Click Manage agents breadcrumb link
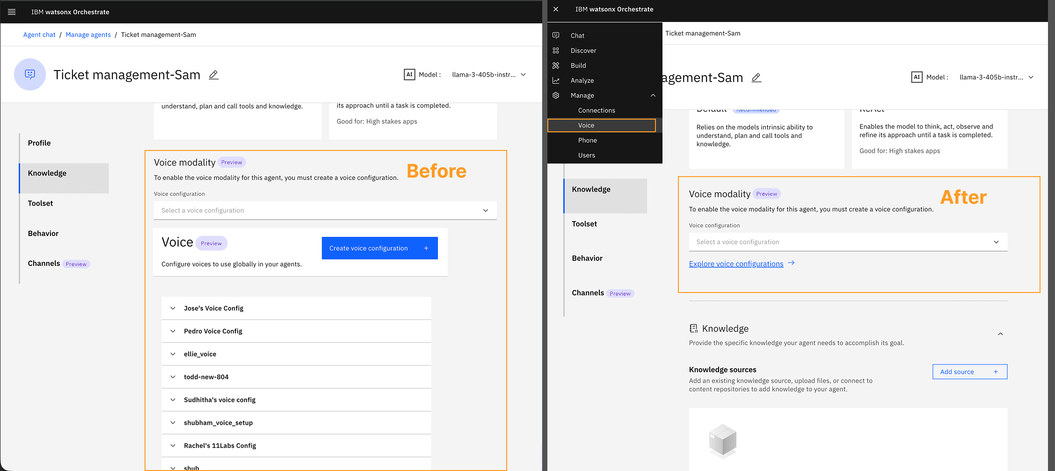This screenshot has height=471, width=1055. (x=88, y=35)
